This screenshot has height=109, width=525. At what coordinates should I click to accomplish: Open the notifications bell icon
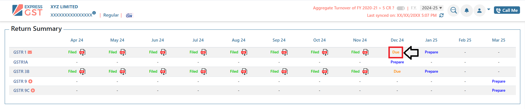467,11
